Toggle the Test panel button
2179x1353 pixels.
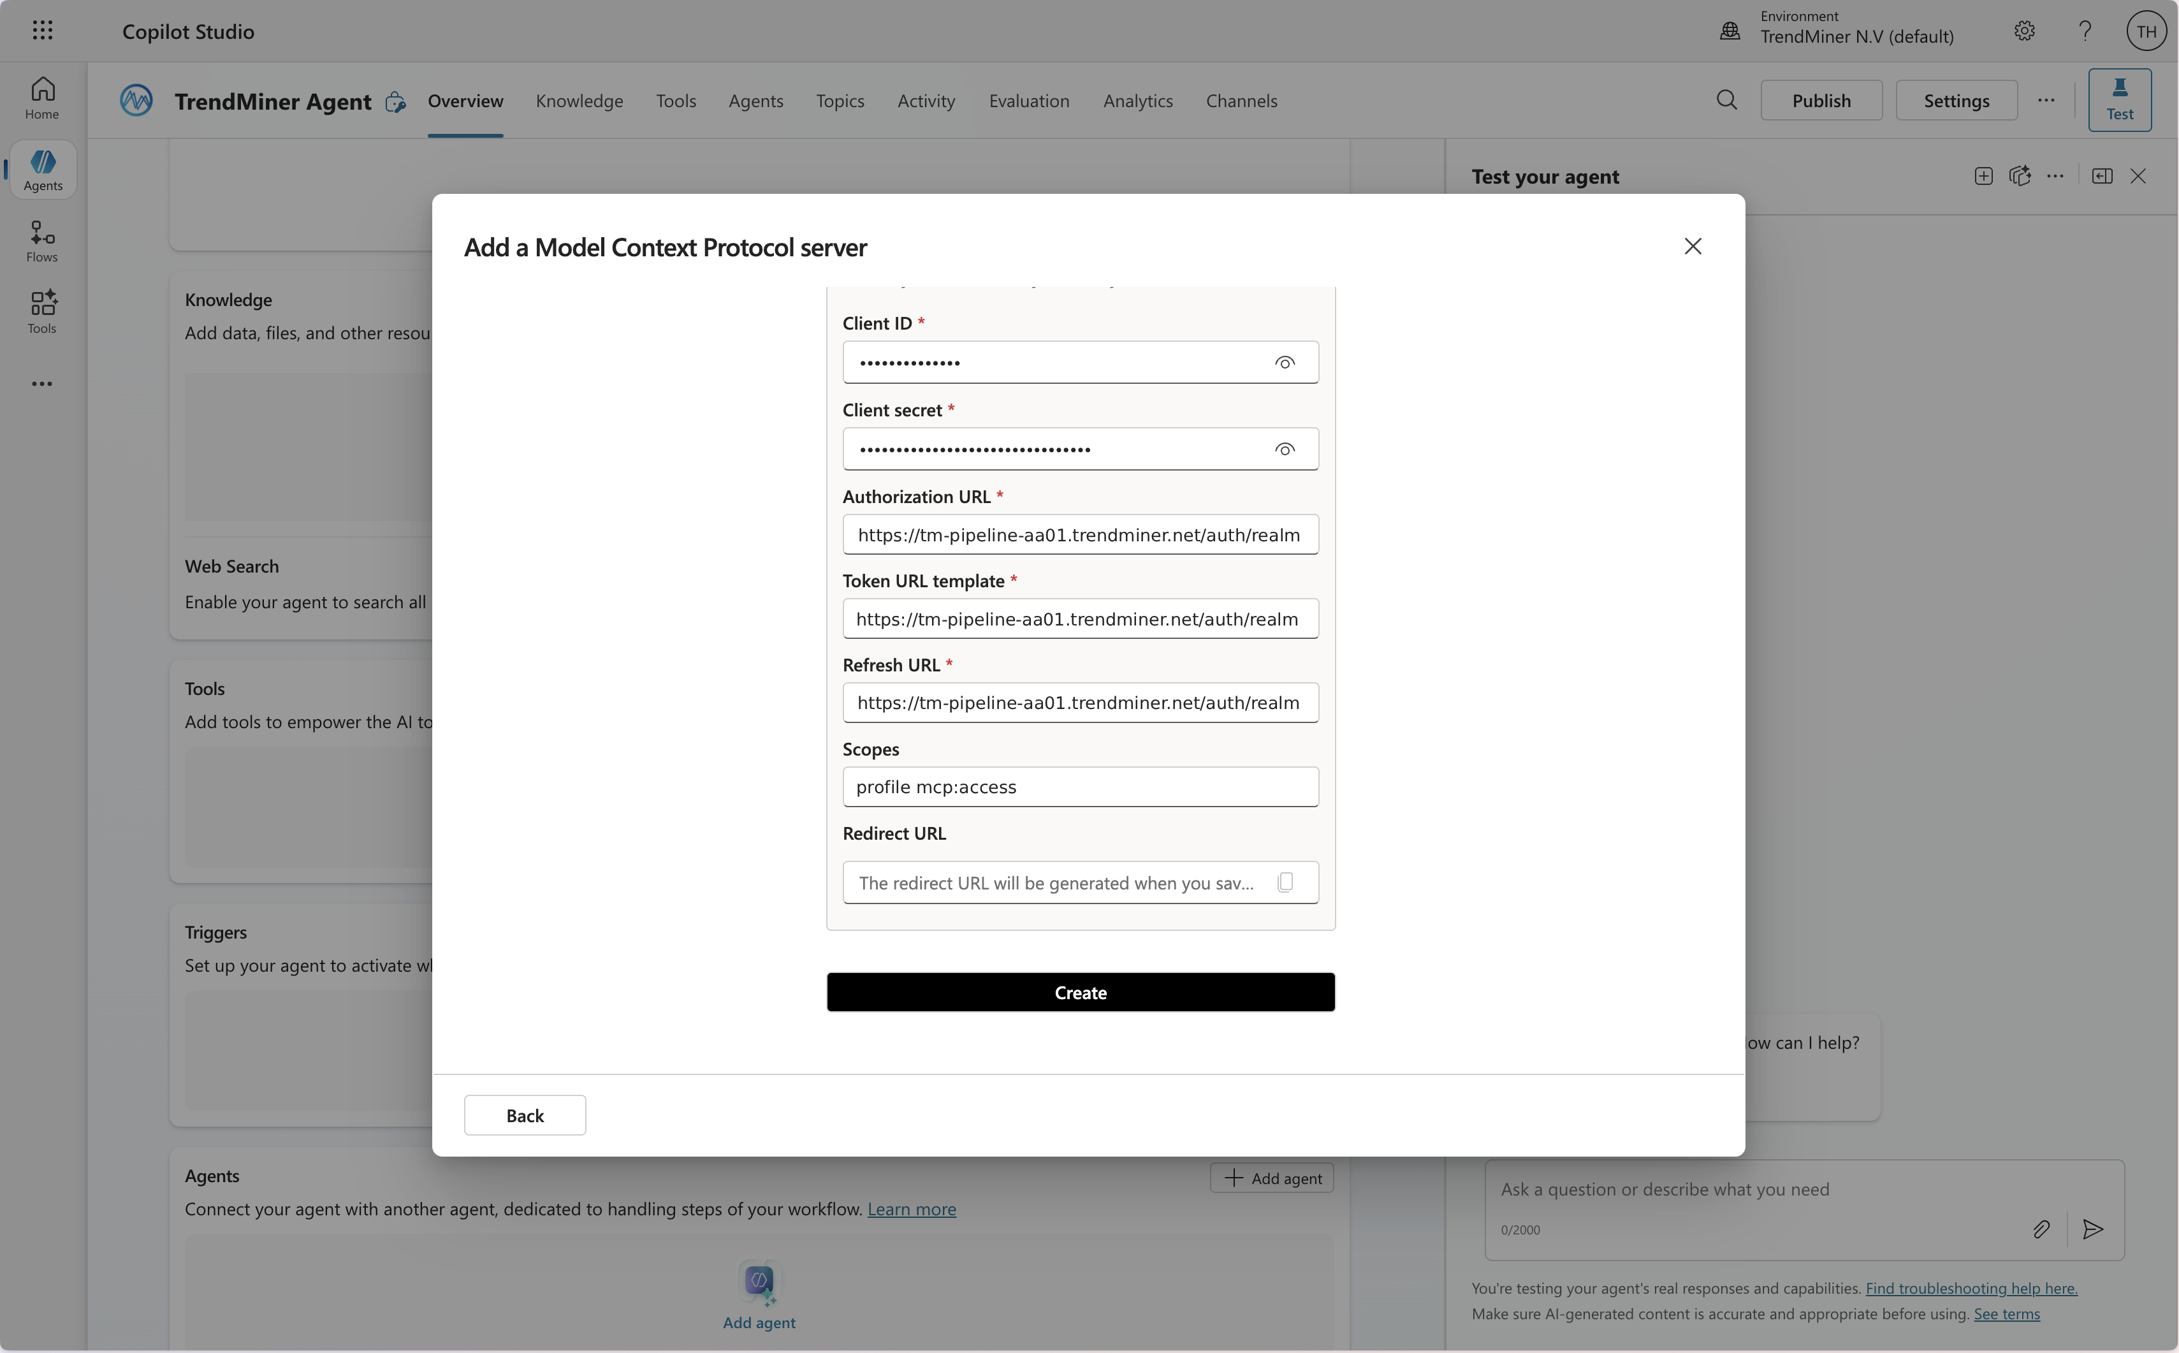pos(2119,100)
